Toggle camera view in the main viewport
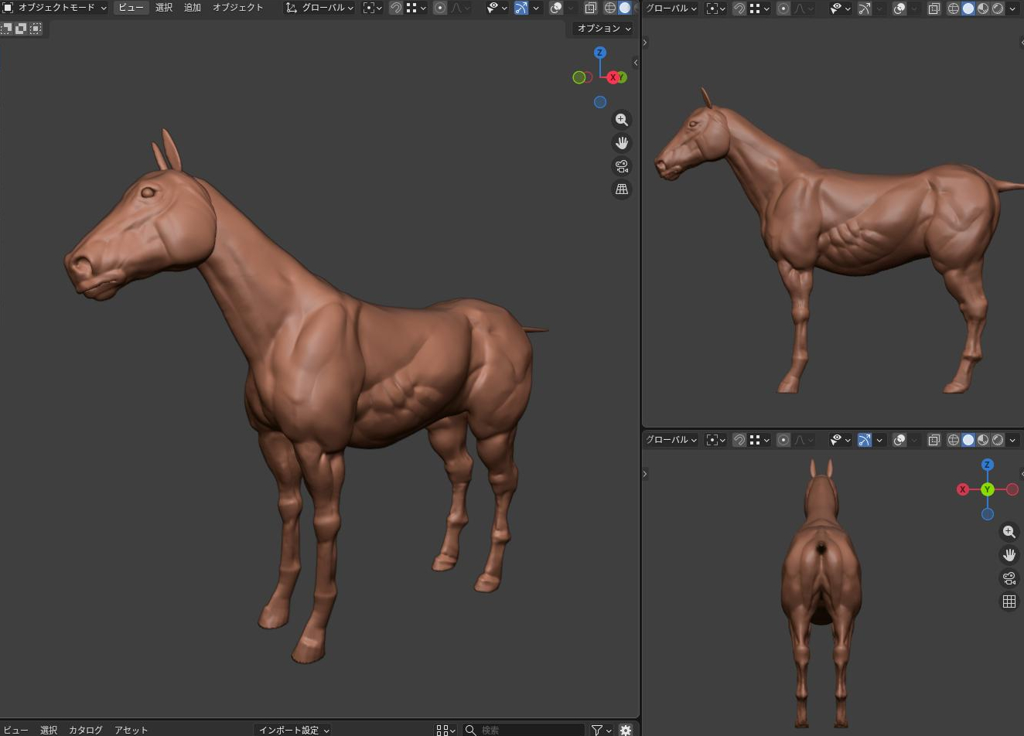The width and height of the screenshot is (1024, 736). tap(621, 166)
